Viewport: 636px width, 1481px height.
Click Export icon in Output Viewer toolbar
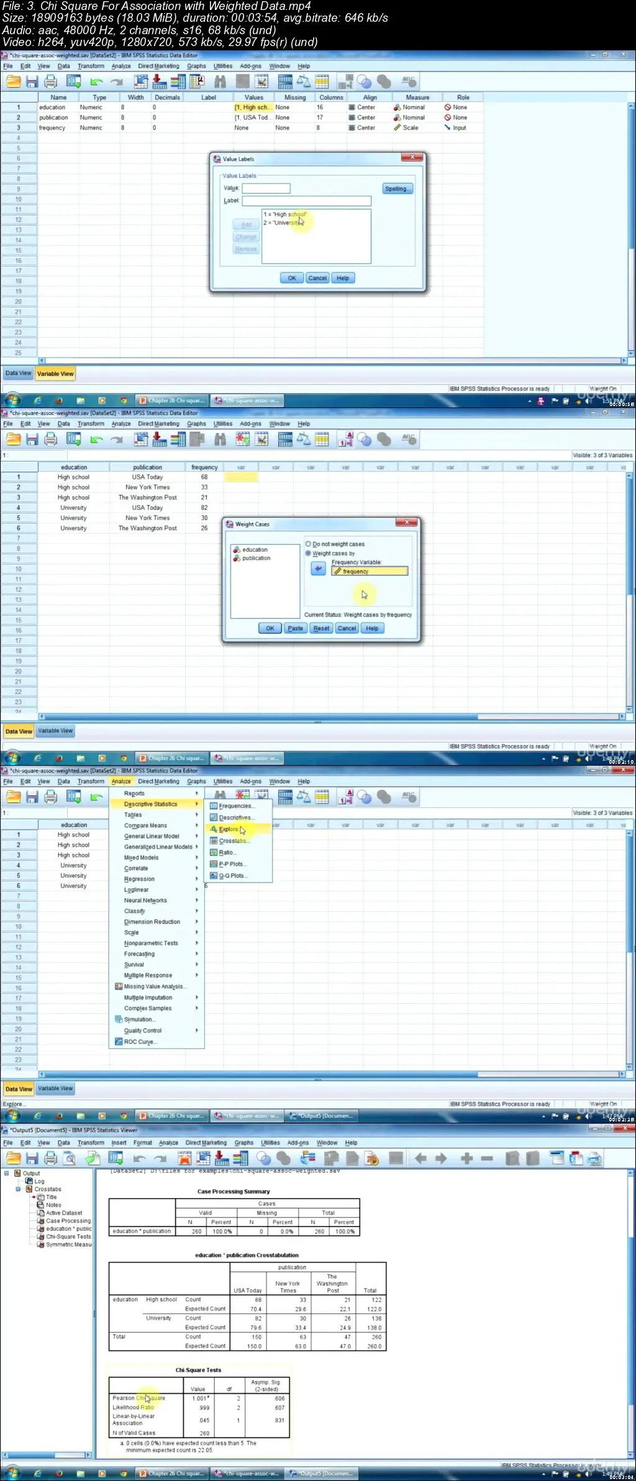[x=93, y=1158]
